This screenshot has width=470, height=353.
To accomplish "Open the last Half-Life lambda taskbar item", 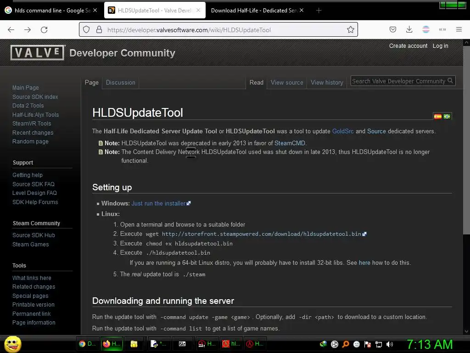I will (x=255, y=344).
